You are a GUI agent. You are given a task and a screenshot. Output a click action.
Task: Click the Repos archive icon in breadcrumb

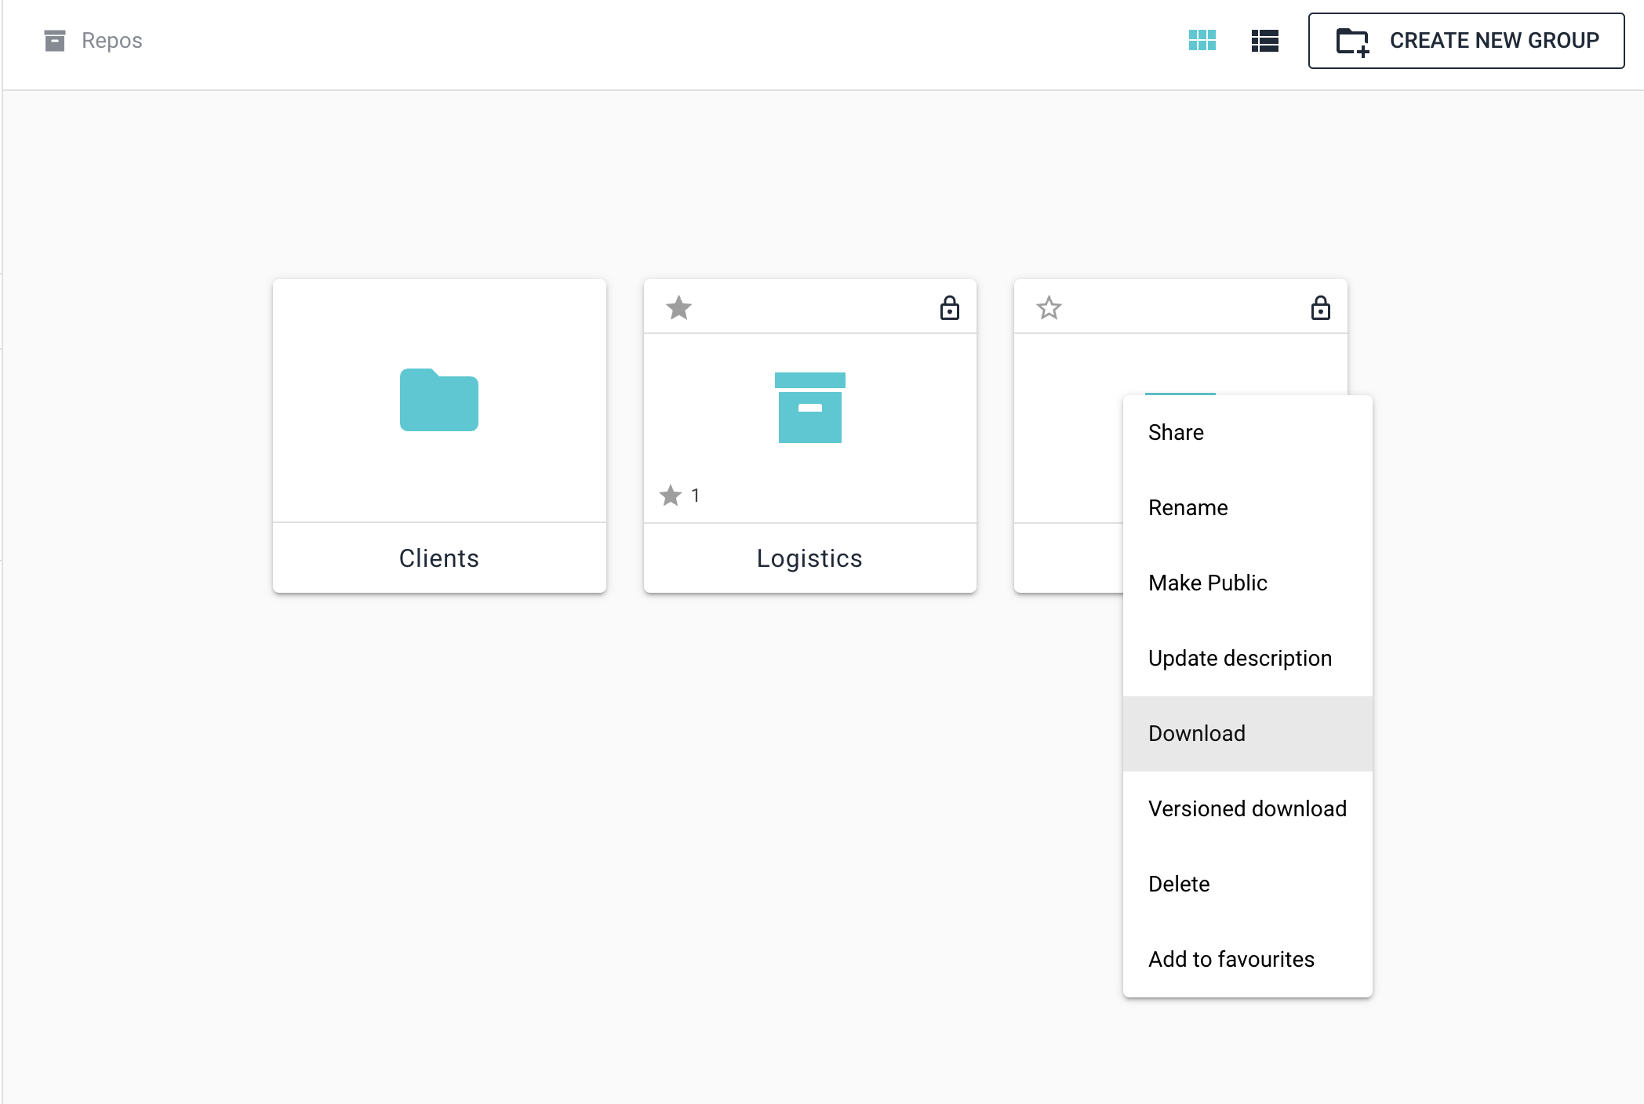point(54,41)
